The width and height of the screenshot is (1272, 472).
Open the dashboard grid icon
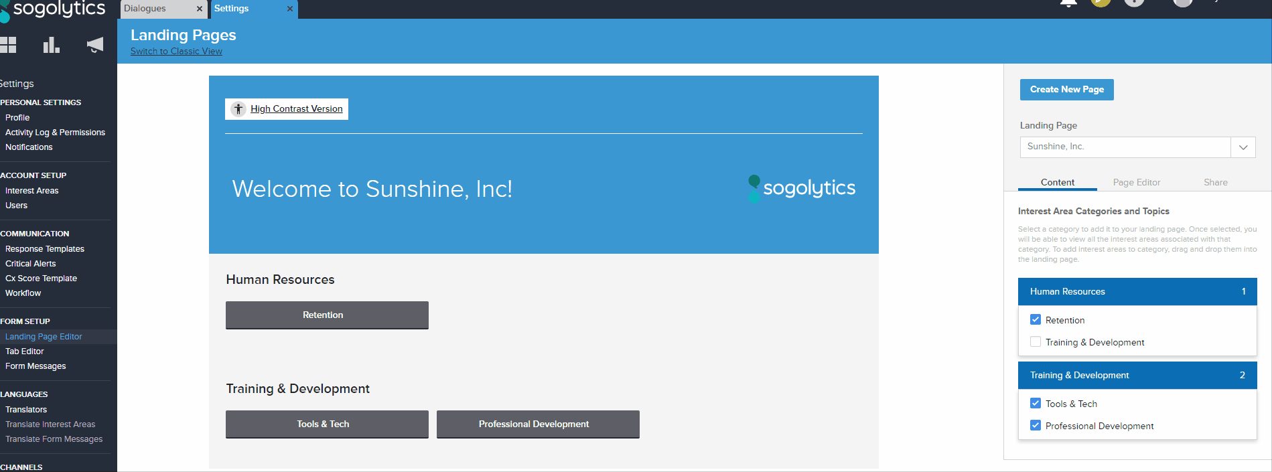click(8, 45)
